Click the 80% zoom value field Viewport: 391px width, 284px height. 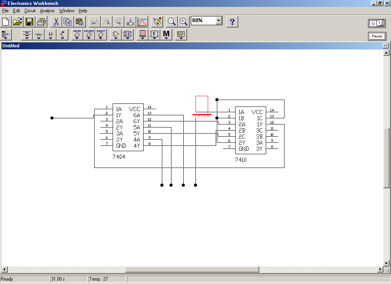click(x=203, y=21)
